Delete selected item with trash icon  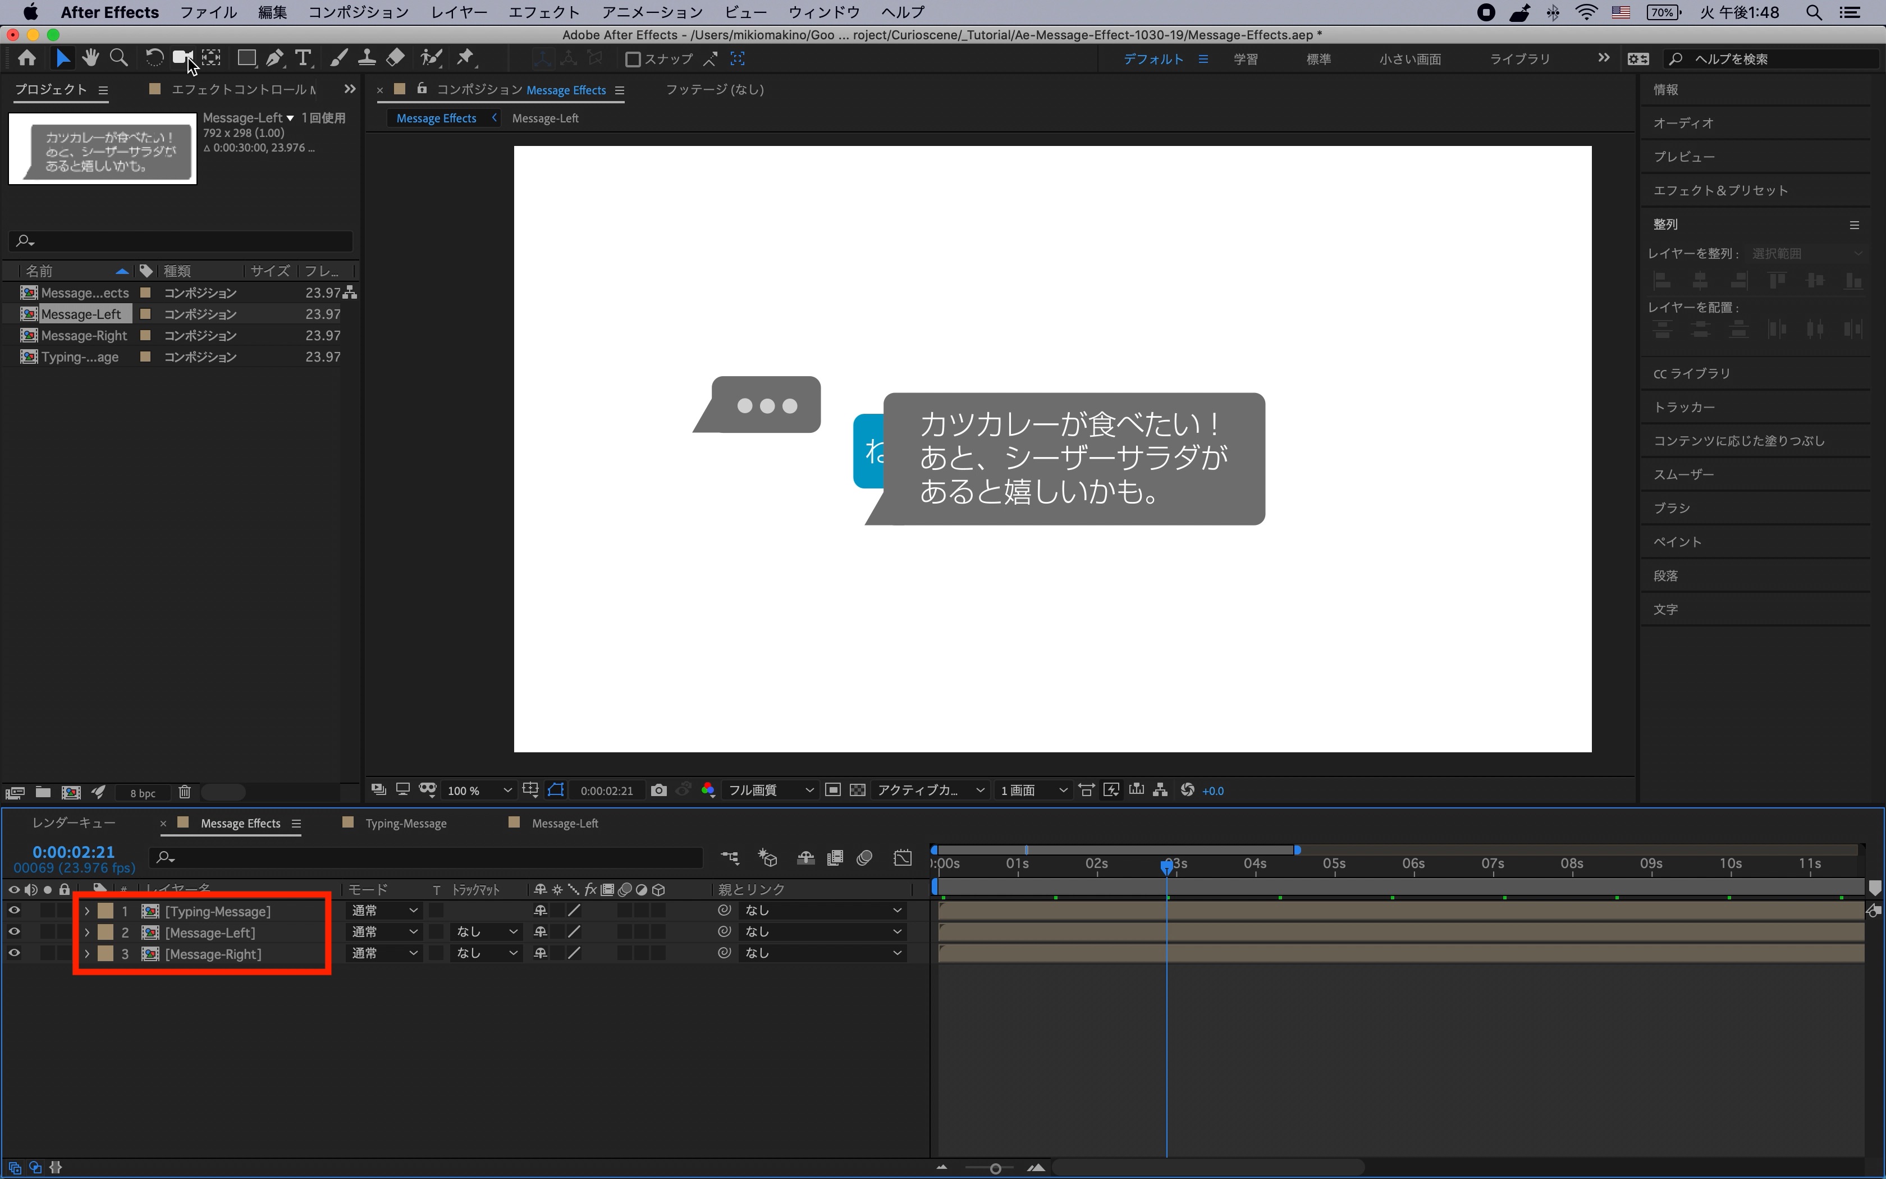[x=185, y=792]
